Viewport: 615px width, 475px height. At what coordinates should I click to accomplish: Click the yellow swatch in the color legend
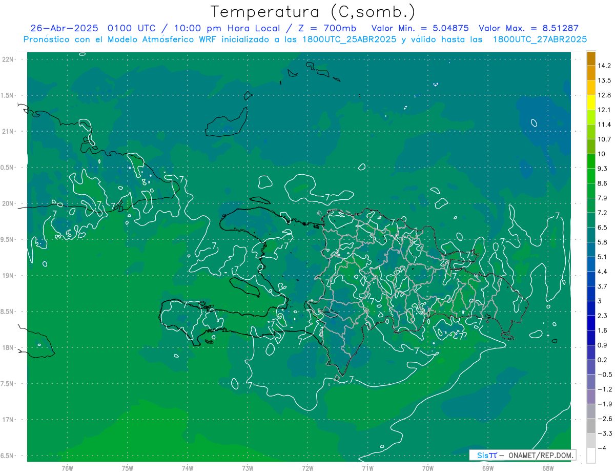pyautogui.click(x=591, y=102)
